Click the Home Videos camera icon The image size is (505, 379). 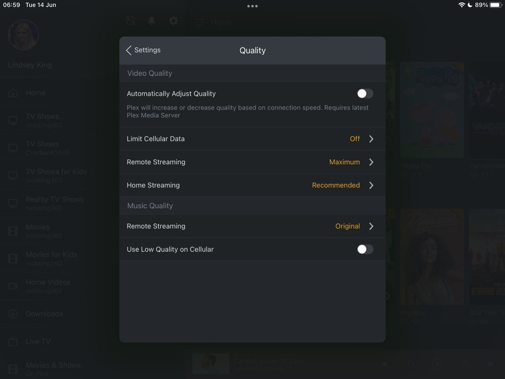(x=13, y=286)
